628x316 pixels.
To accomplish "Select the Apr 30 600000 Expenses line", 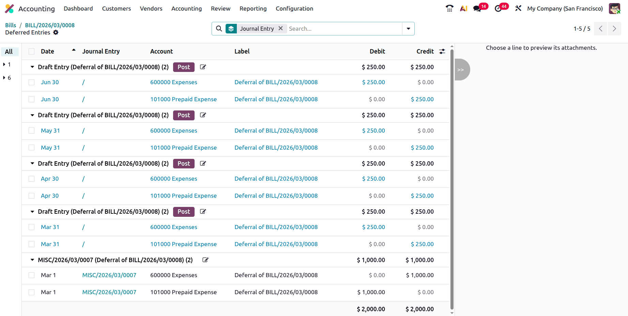I will point(32,179).
